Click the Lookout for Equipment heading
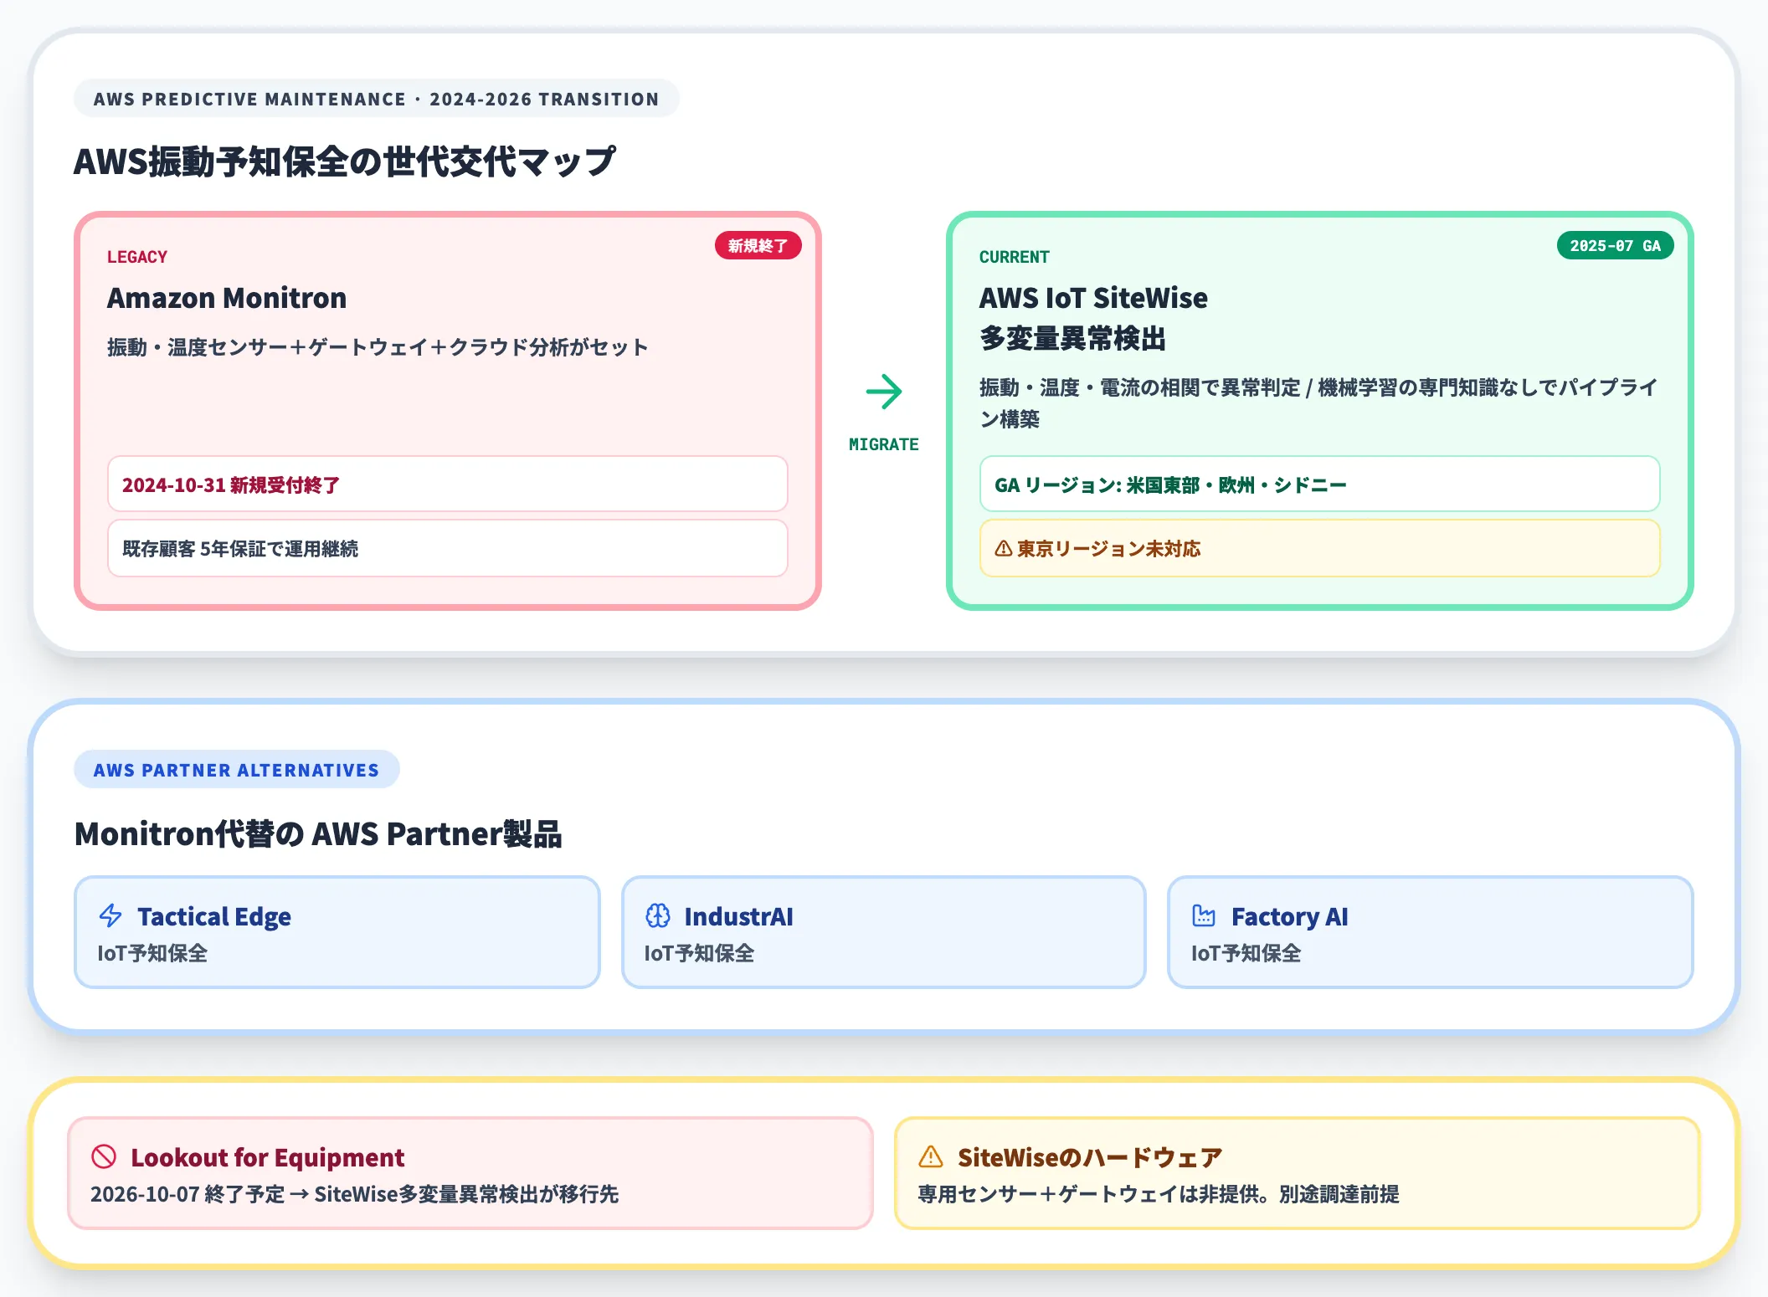This screenshot has height=1297, width=1768. coord(267,1157)
